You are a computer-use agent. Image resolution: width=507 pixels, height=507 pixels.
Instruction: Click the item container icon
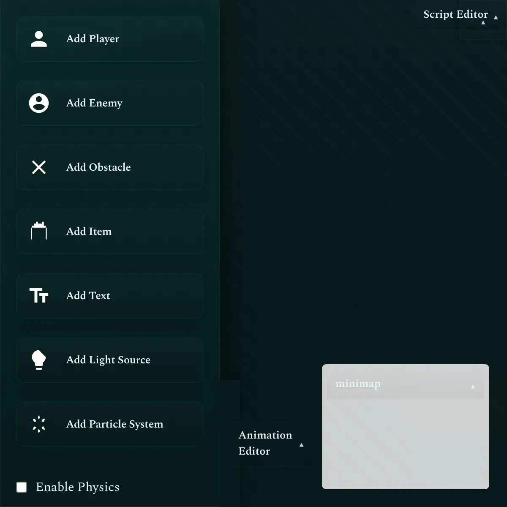pyautogui.click(x=39, y=231)
